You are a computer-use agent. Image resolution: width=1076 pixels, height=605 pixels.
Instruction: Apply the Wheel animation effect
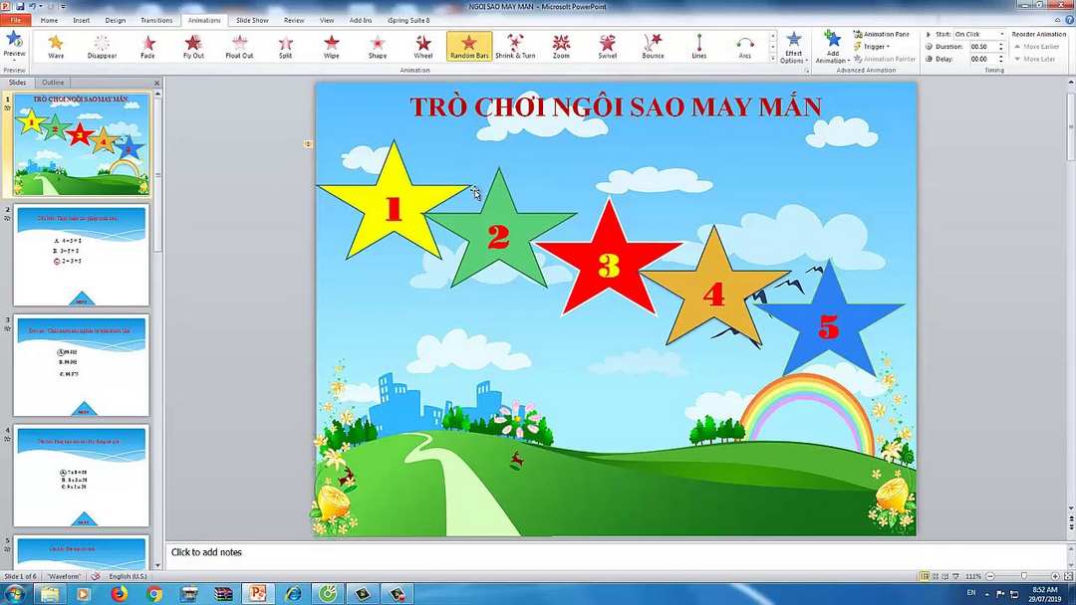423,47
